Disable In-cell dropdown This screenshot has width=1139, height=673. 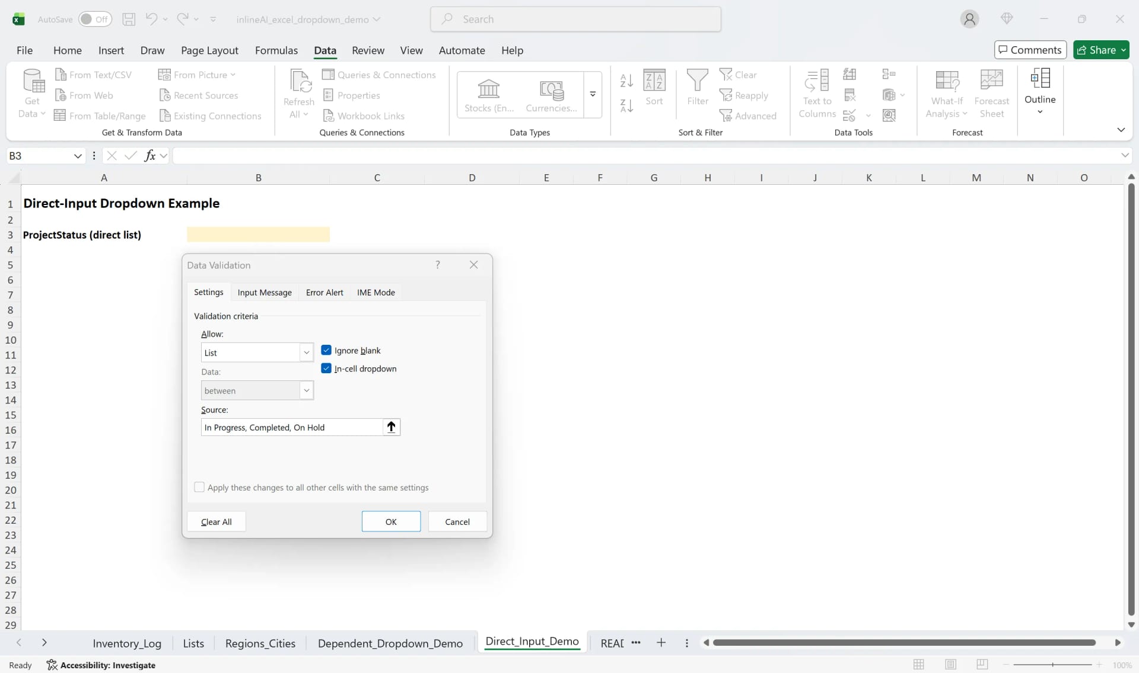327,368
